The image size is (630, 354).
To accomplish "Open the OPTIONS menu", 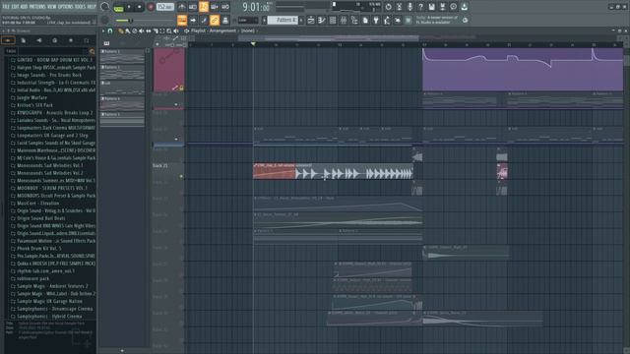I will 66,7.
